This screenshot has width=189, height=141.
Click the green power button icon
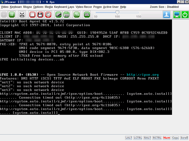[185, 15]
